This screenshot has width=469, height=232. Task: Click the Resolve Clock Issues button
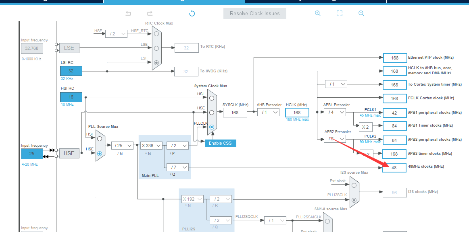pyautogui.click(x=254, y=13)
